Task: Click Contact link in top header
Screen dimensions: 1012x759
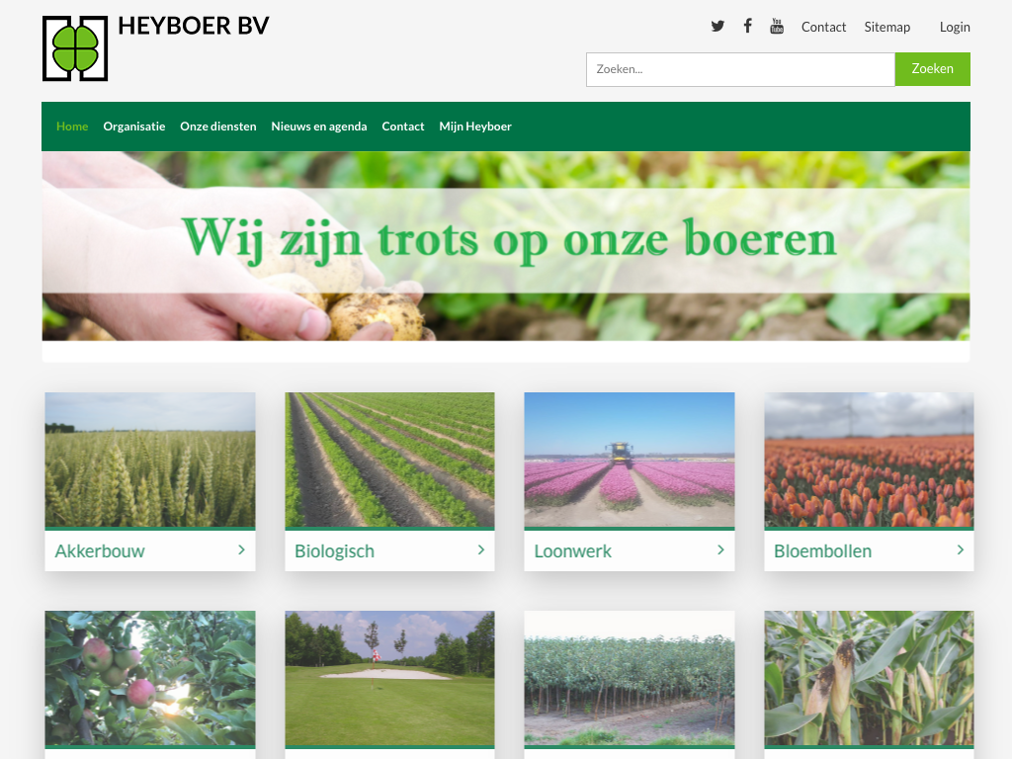Action: [823, 27]
